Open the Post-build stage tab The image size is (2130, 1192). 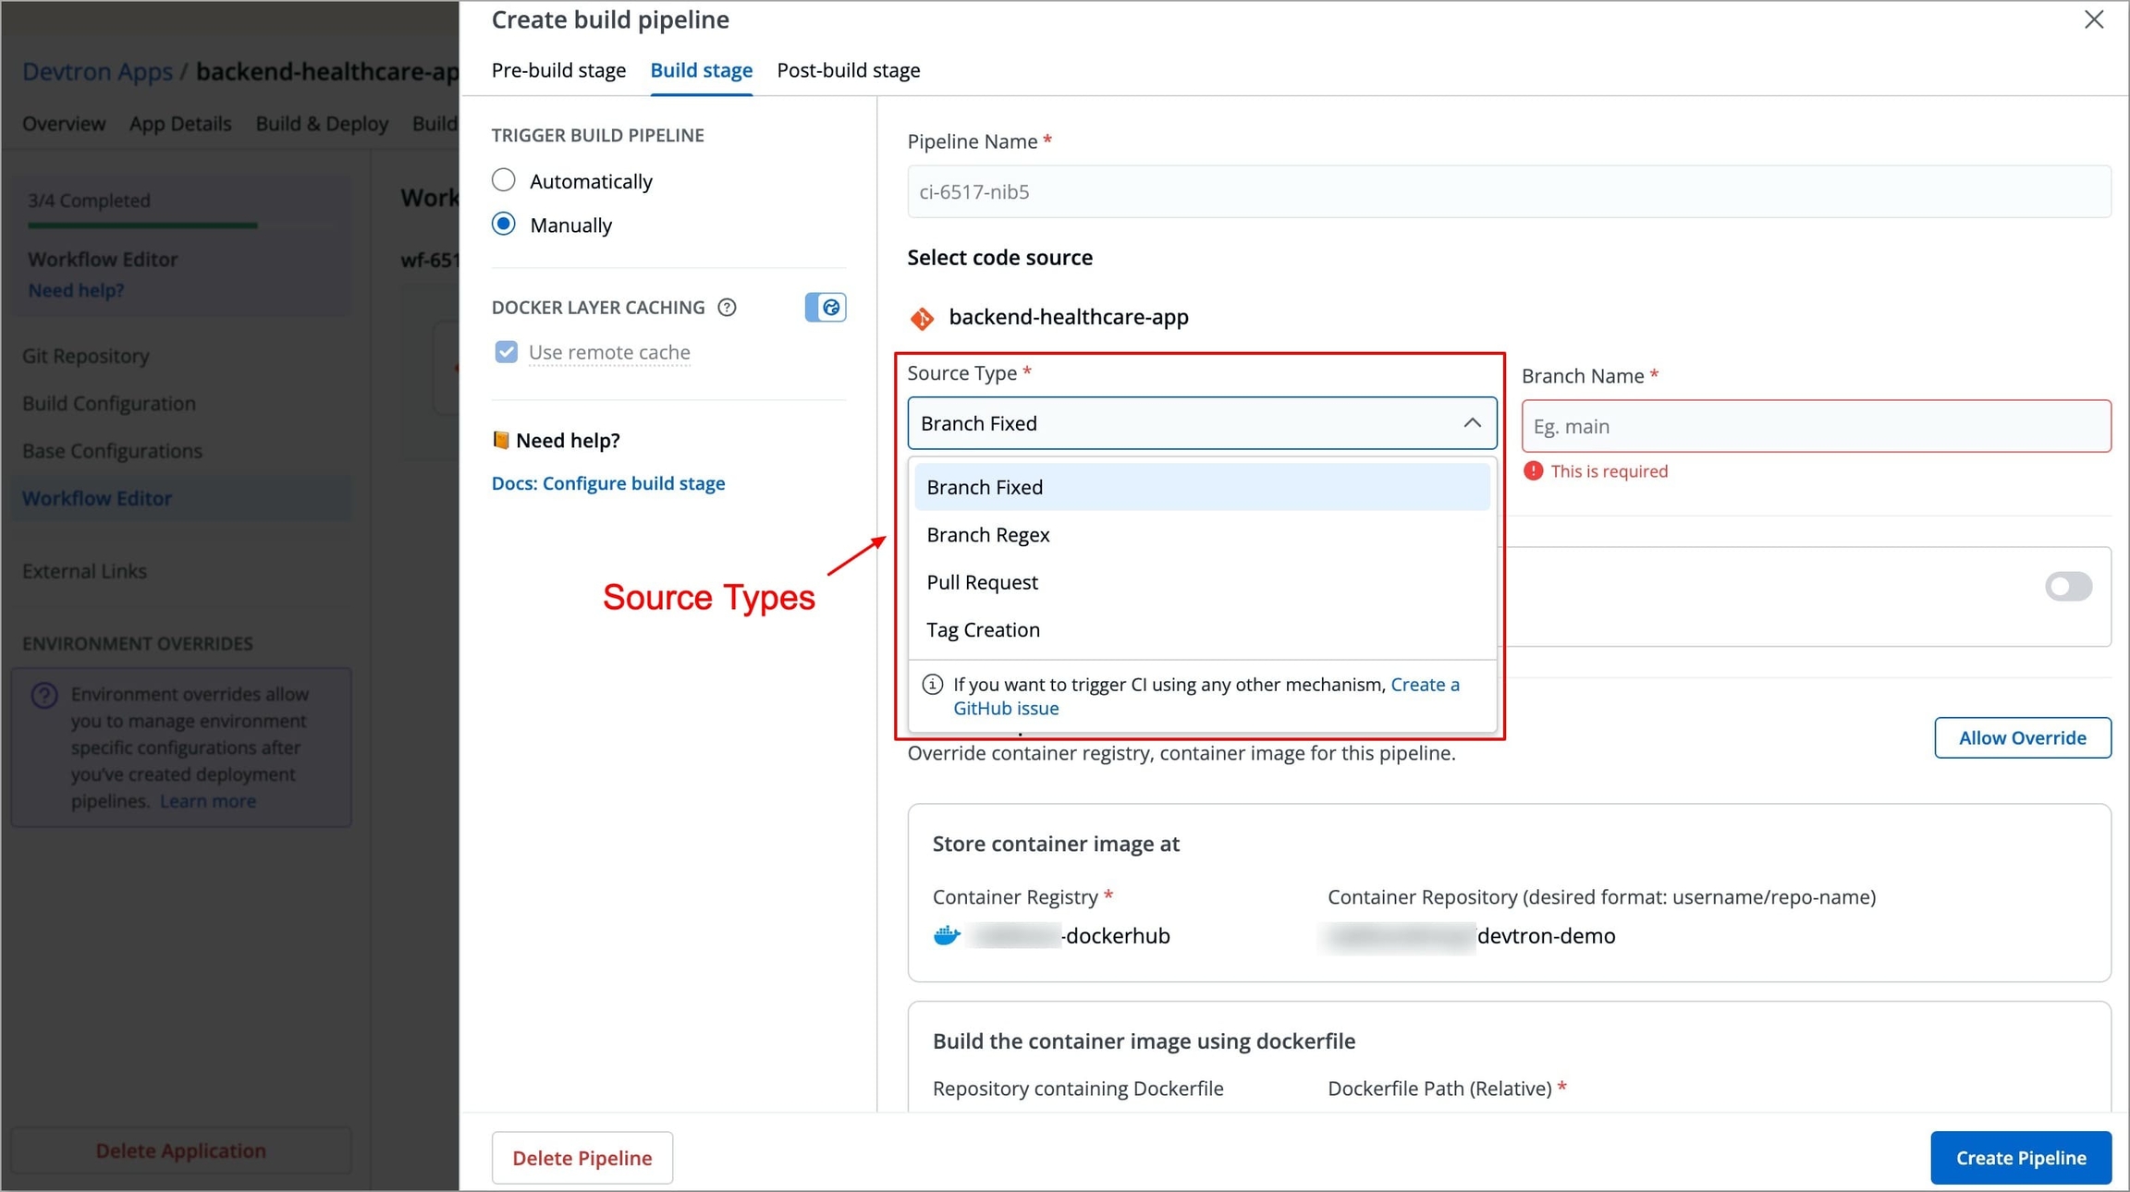click(848, 70)
